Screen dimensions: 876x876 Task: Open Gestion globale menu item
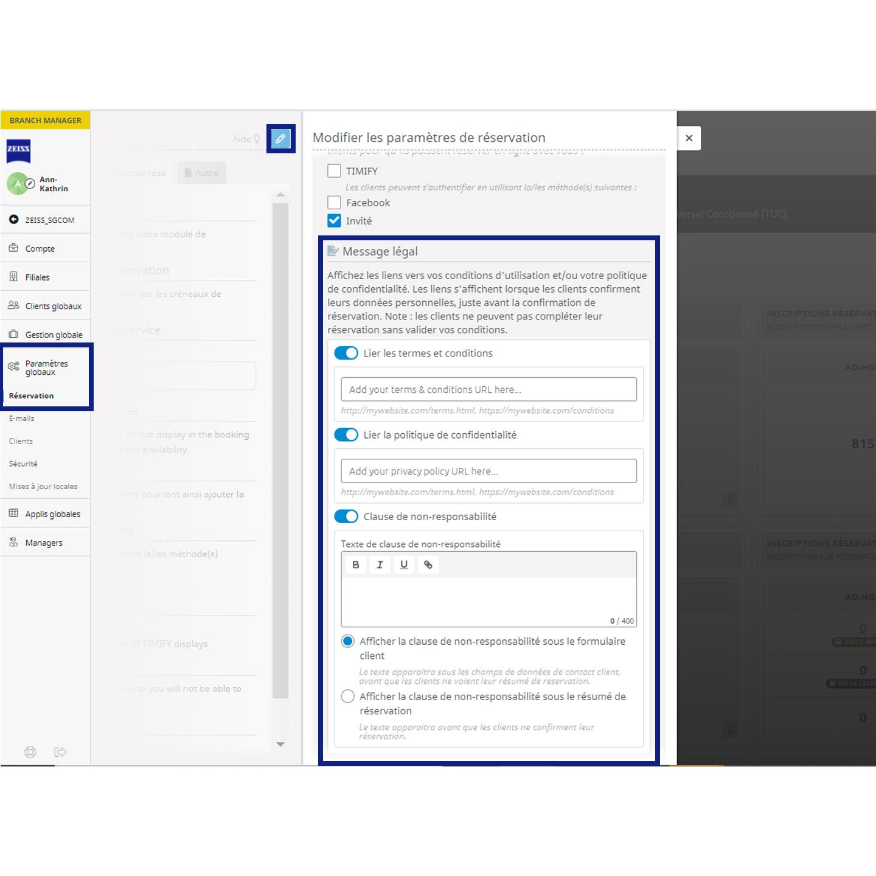[x=46, y=334]
